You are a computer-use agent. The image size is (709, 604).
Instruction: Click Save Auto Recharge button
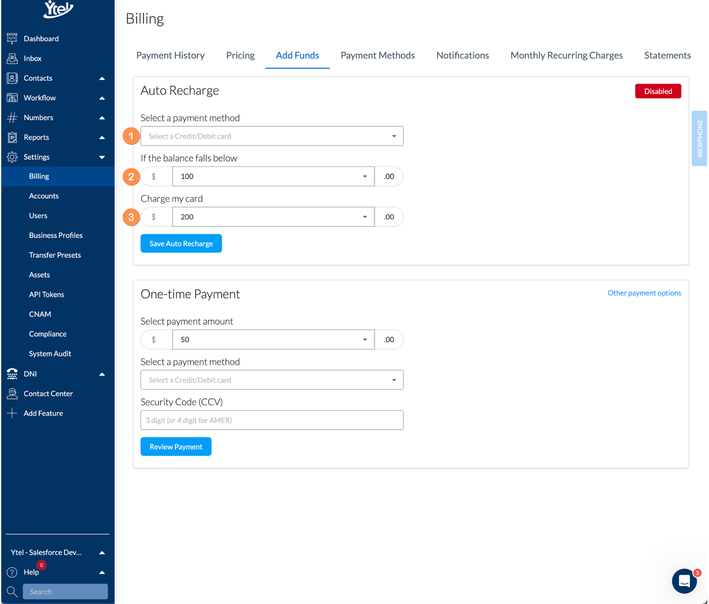(x=181, y=243)
